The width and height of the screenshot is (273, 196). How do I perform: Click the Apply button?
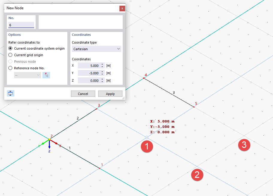[x=110, y=94]
